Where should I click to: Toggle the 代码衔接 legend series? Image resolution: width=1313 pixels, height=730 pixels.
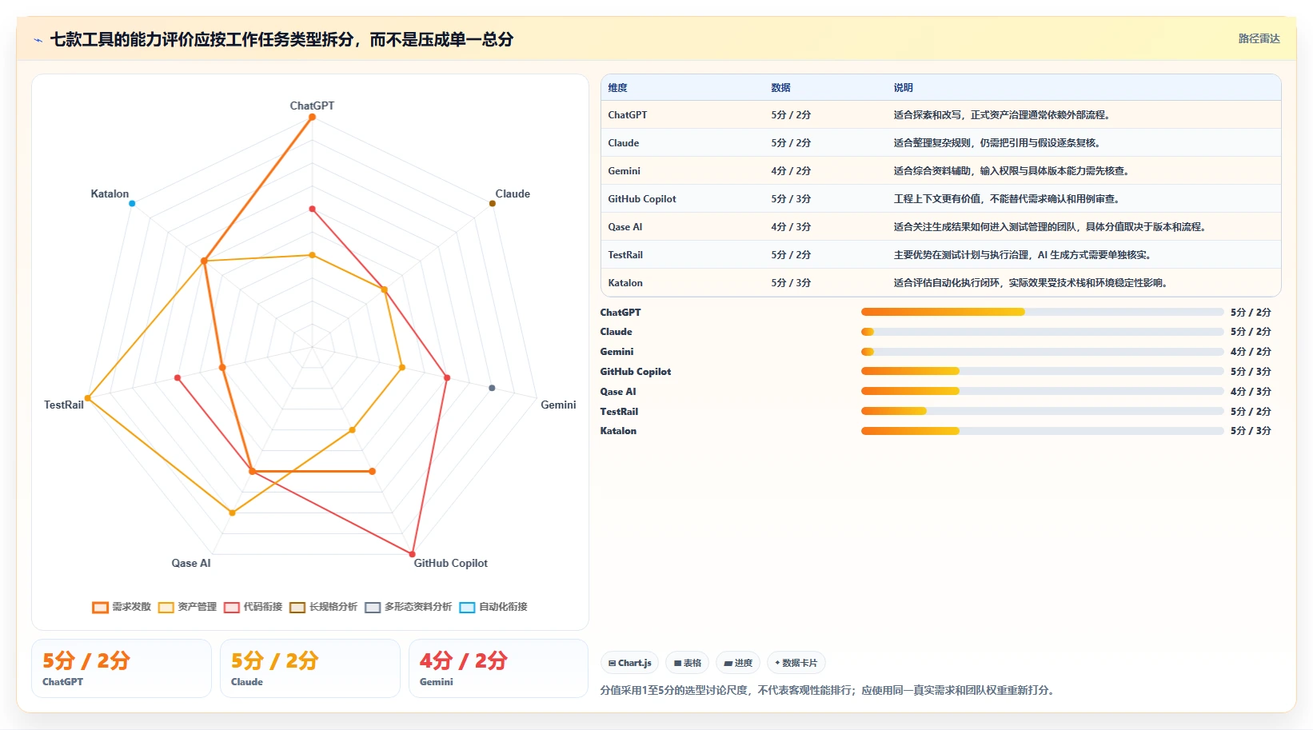coord(253,607)
